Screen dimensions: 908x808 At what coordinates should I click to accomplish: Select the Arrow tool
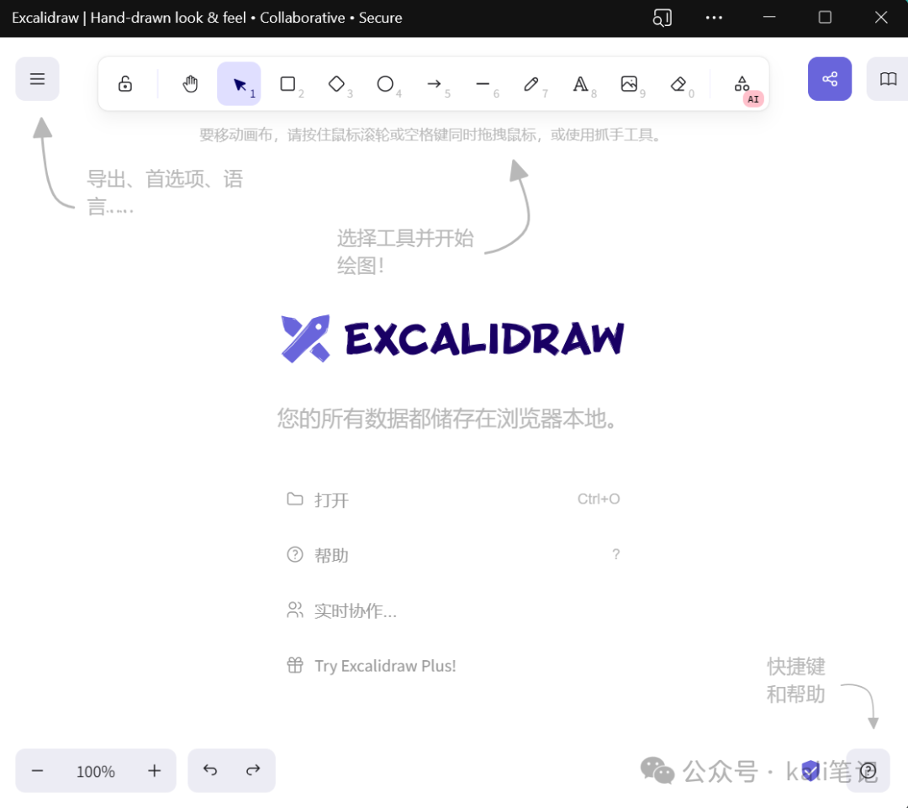(435, 84)
